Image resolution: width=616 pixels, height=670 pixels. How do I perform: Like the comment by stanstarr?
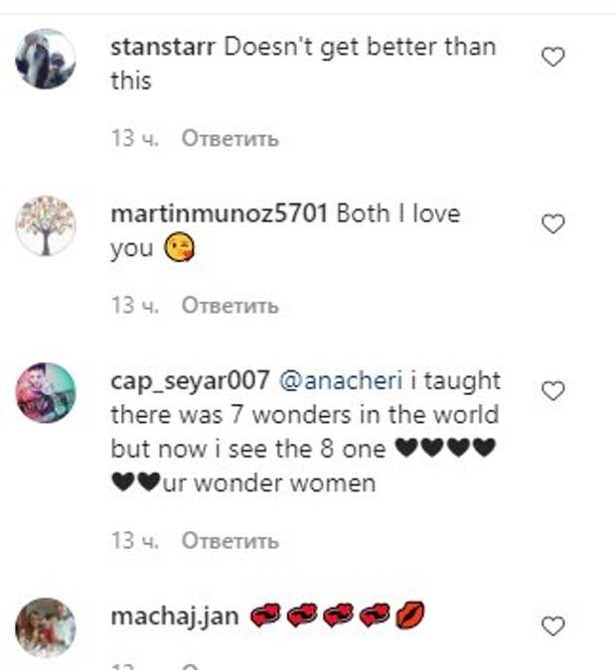pos(552,59)
